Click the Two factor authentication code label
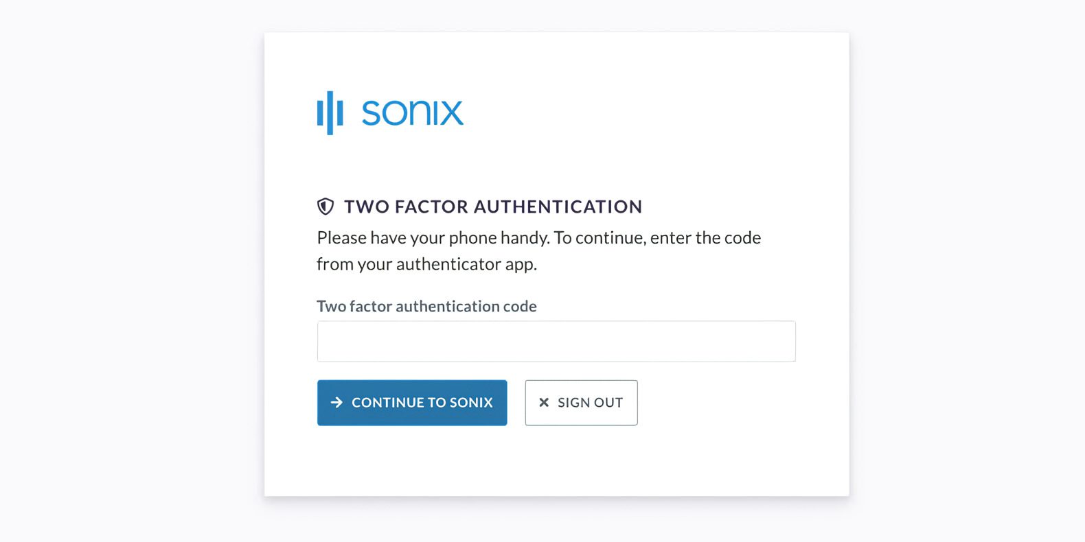Screen dimensions: 1085x542 (x=426, y=306)
